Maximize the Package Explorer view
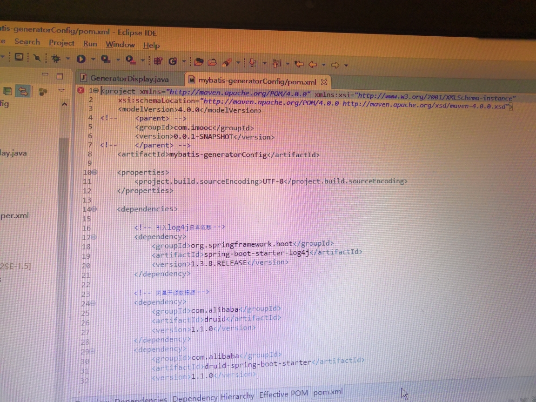The image size is (536, 402). (x=60, y=76)
